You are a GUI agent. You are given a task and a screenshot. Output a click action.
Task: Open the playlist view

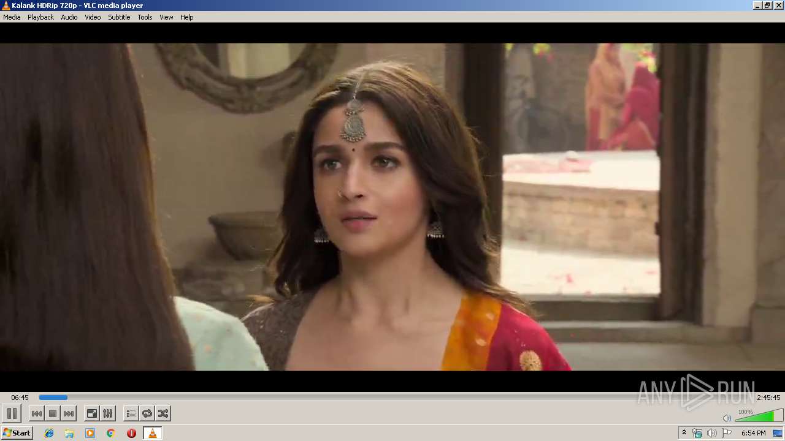pos(131,413)
